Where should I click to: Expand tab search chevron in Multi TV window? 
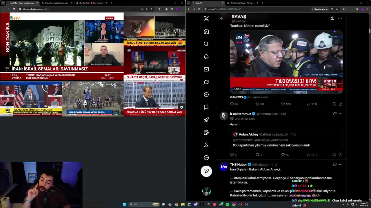[x=3, y=3]
